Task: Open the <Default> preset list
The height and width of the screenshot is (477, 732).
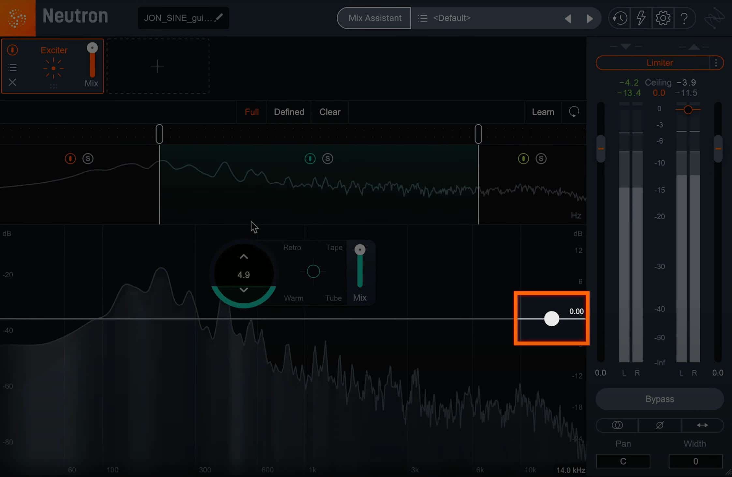Action: click(452, 18)
